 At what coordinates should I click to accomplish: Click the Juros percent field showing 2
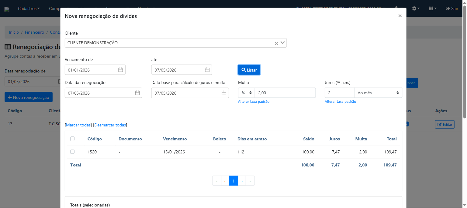[339, 93]
